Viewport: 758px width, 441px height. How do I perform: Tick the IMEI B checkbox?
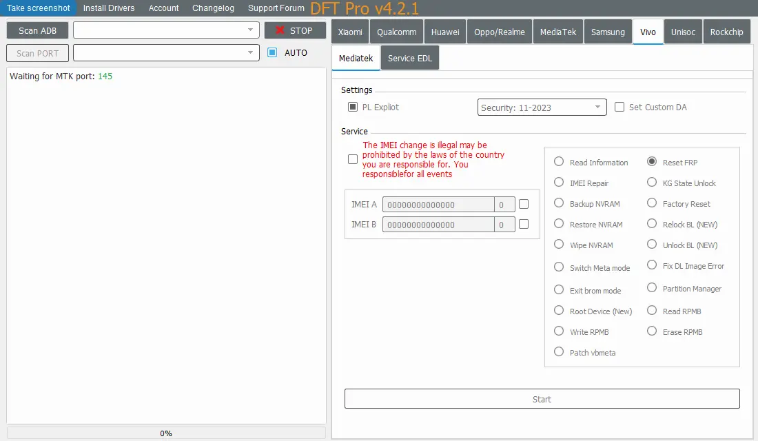[524, 224]
